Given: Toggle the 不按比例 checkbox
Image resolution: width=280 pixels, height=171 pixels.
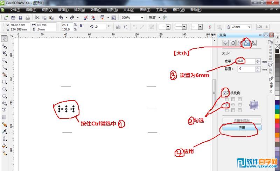Looking at the screenshot, I should [x=225, y=93].
